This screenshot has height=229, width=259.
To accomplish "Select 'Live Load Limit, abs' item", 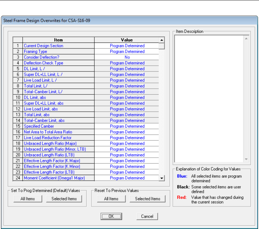I will pyautogui.click(x=58, y=109).
